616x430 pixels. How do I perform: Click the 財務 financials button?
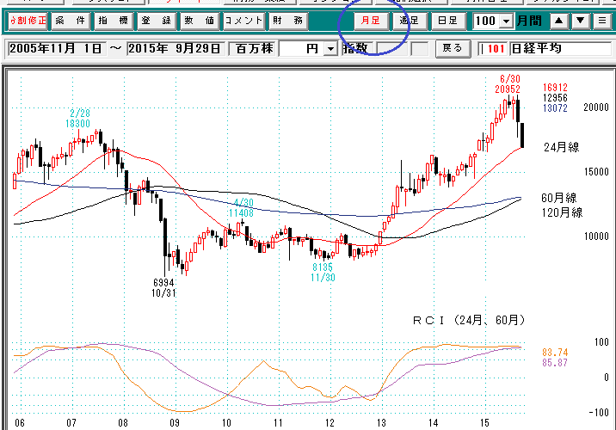(x=286, y=20)
